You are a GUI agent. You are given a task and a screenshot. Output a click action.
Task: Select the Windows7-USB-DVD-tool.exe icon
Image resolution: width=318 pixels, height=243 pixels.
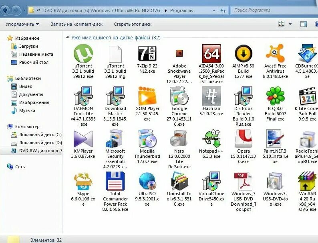point(275,181)
